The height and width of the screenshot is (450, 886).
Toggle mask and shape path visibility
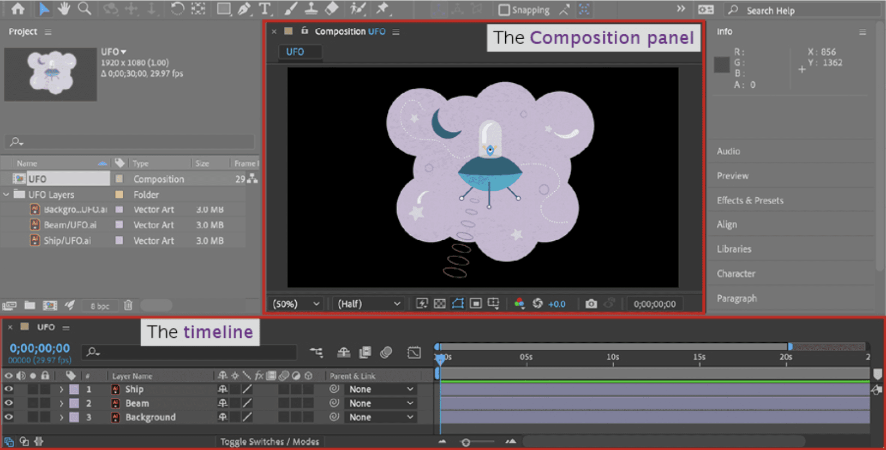click(x=458, y=303)
